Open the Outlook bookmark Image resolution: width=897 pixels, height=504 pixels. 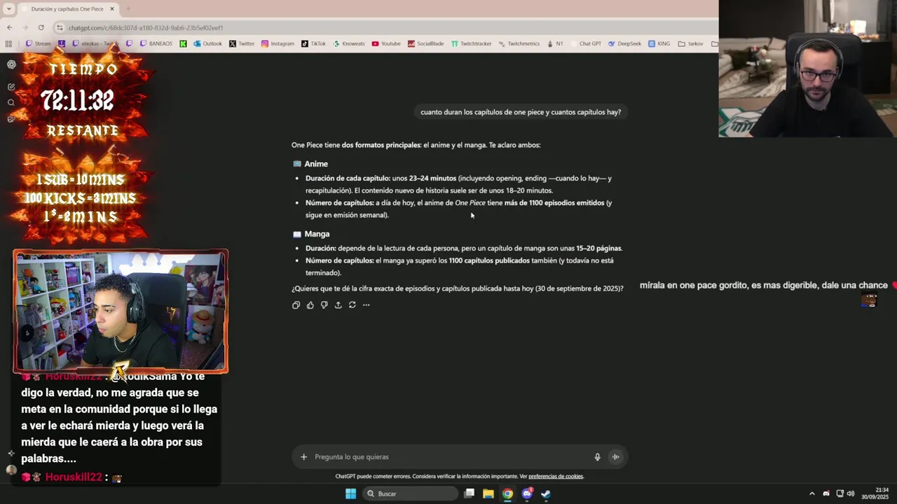[207, 43]
